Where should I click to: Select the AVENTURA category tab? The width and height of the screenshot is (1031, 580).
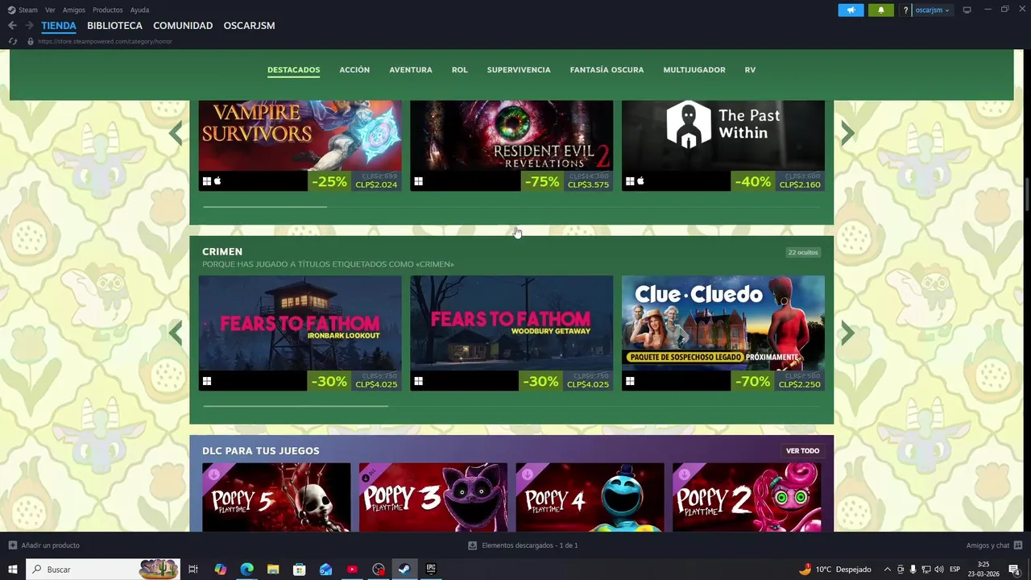[x=411, y=70]
